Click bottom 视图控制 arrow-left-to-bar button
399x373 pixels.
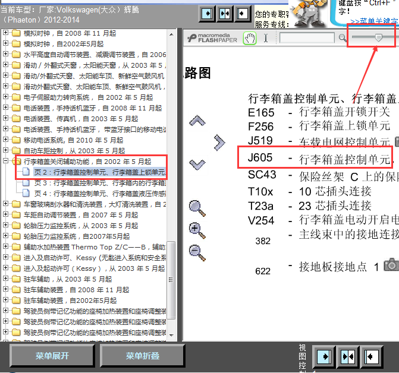372,356
